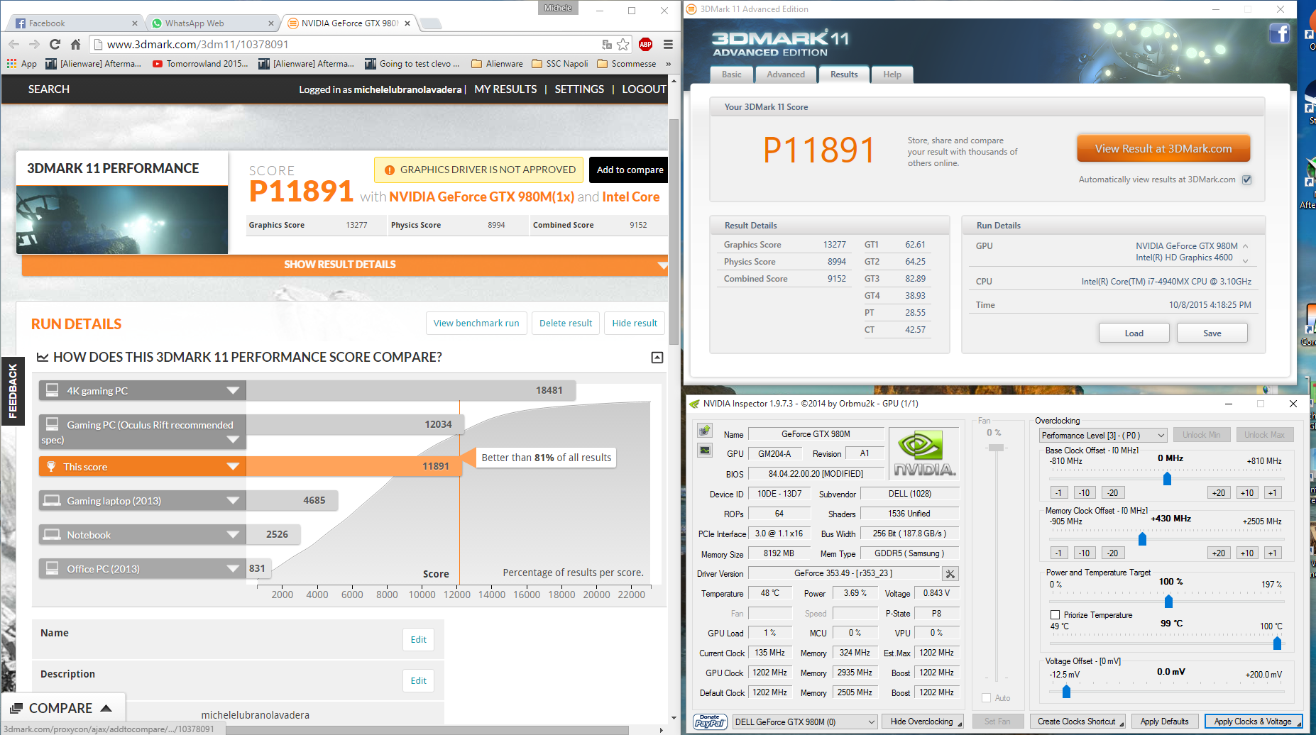The width and height of the screenshot is (1316, 735).
Task: Switch to the Basic tab in 3DMark 11
Action: (731, 74)
